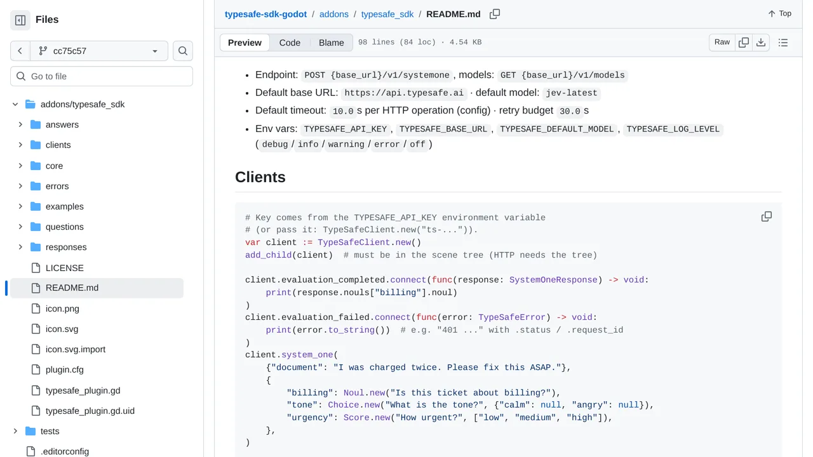Image resolution: width=813 pixels, height=457 pixels.
Task: Switch to the Blame tab
Action: pos(332,43)
